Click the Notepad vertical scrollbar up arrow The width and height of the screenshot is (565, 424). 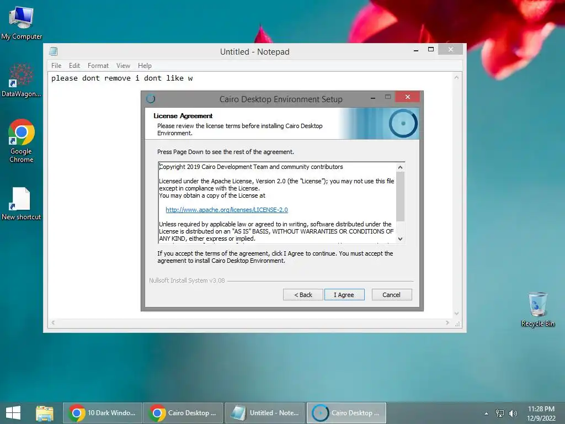[x=456, y=77]
